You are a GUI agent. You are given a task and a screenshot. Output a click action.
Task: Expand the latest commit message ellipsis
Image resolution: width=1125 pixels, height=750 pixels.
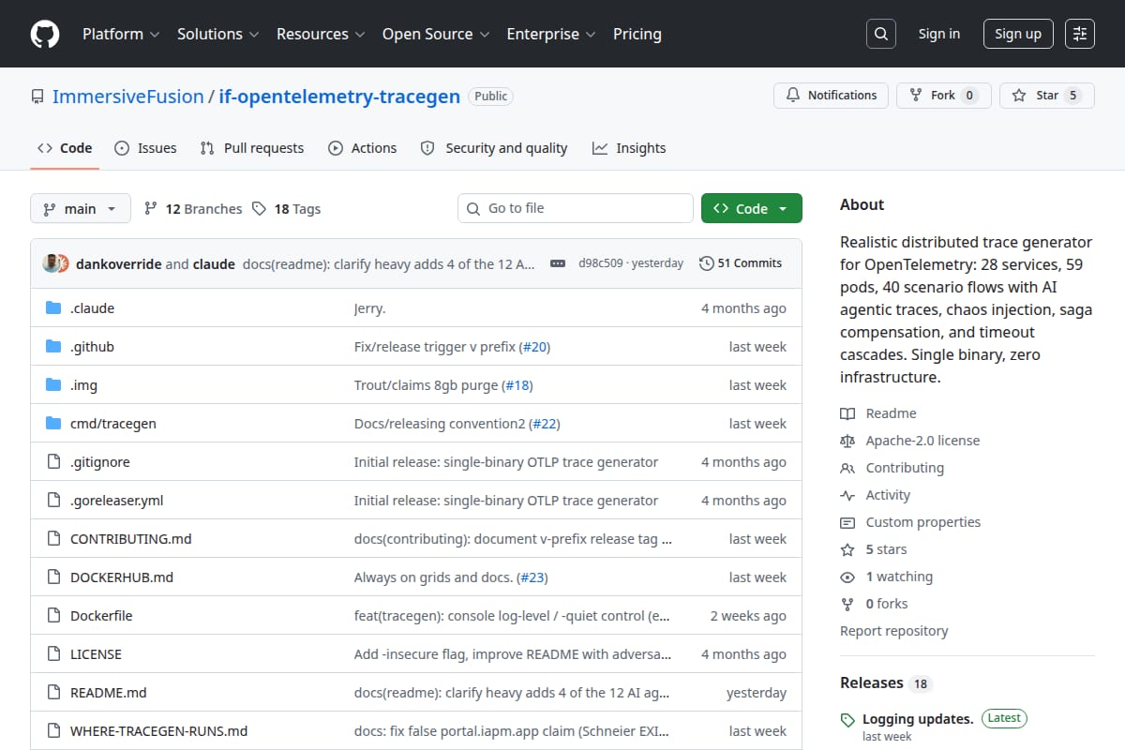(x=558, y=263)
